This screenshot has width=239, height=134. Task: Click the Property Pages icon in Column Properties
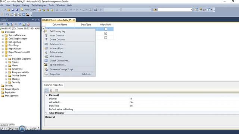click(x=56, y=91)
